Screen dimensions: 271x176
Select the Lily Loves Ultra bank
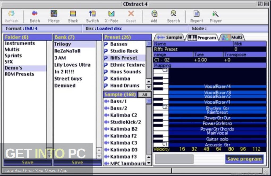click(x=75, y=65)
